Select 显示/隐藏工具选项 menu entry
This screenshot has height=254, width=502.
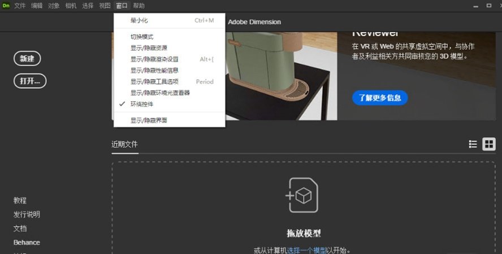[x=170, y=81]
